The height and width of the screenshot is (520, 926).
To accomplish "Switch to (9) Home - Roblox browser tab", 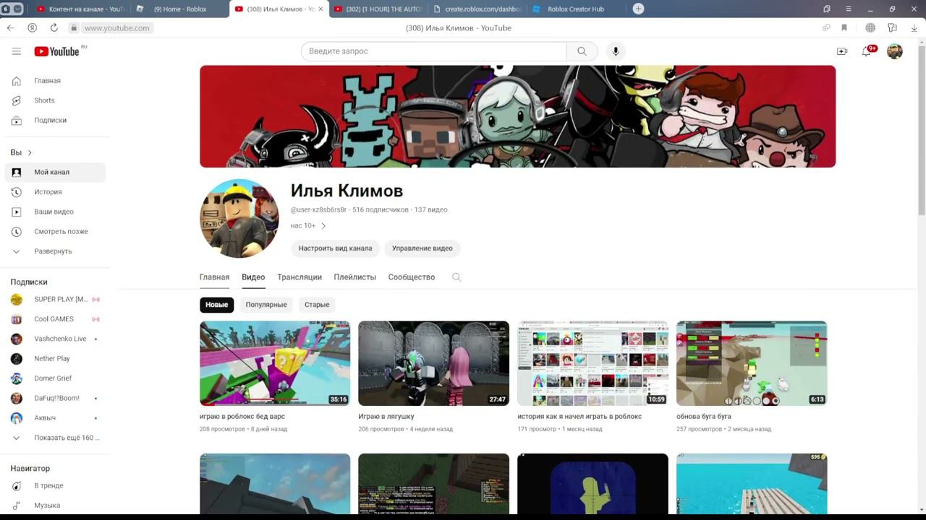I will (180, 9).
